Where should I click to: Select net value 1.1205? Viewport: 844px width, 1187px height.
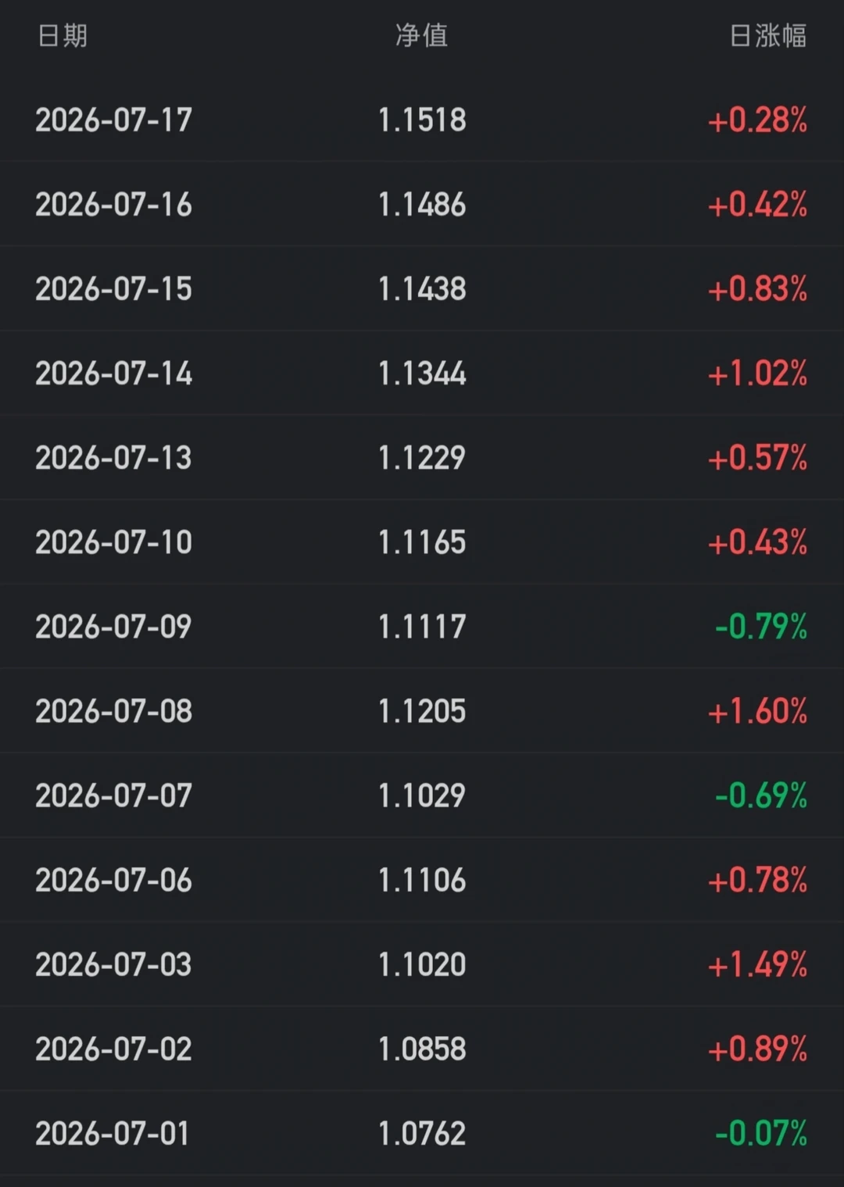click(422, 711)
